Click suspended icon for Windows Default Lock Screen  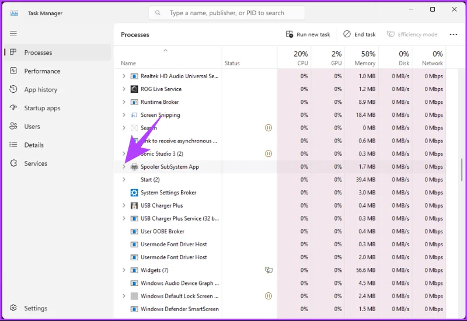(269, 296)
